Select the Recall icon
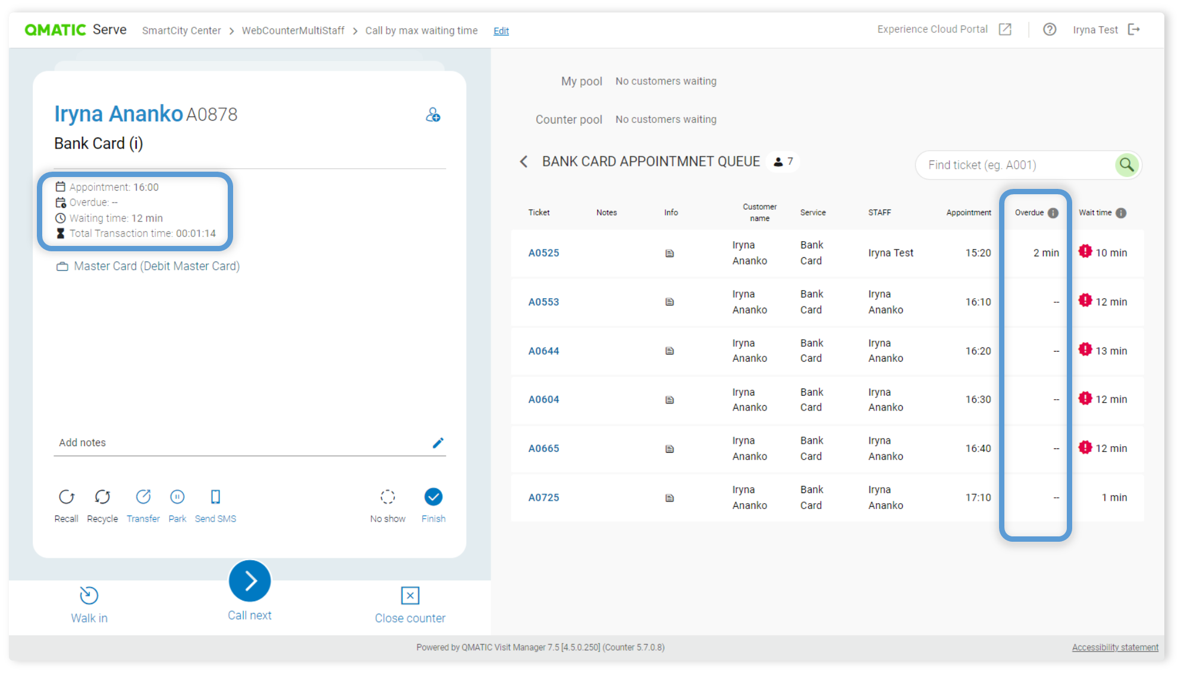The height and width of the screenshot is (673, 1181). point(66,497)
